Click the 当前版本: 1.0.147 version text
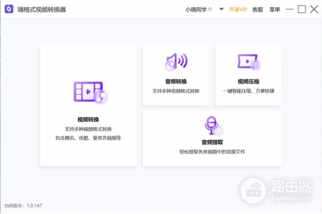Screen dimensions: 322x214 click(x=23, y=206)
